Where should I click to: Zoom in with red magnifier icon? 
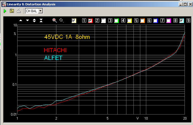click(55, 20)
